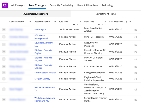
Task: Click 07/15/2026 date in Morningstar row
Action: pos(116,30)
